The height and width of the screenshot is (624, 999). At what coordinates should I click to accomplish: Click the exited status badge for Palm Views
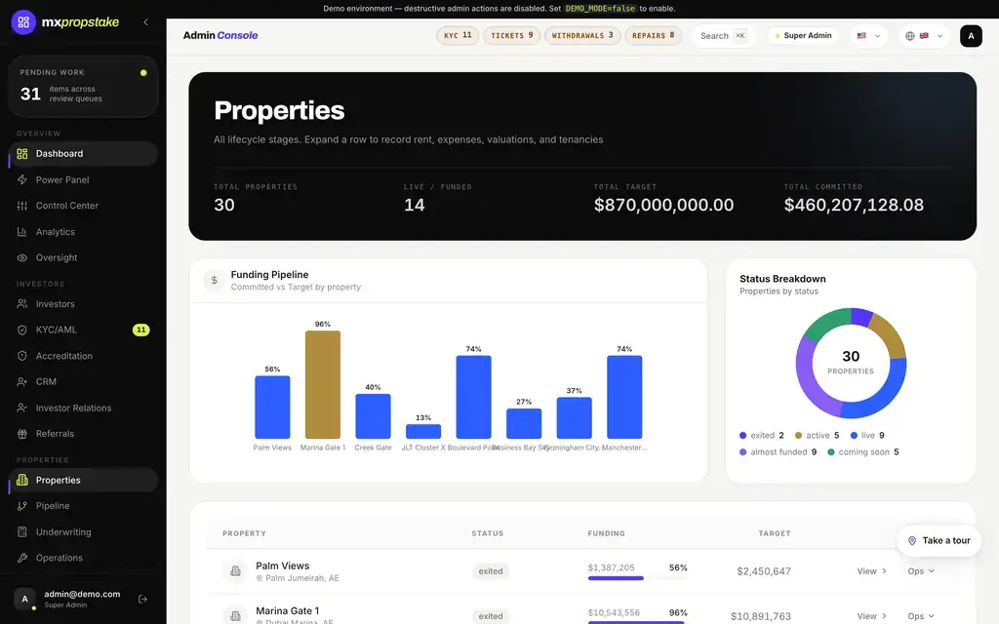pos(491,571)
